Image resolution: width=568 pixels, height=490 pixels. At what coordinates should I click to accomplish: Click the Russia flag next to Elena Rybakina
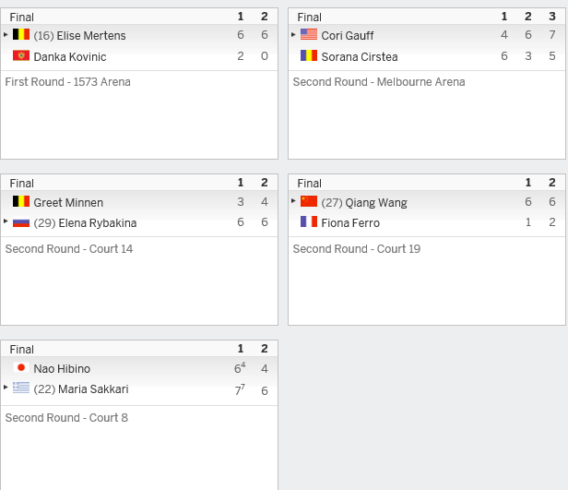[x=21, y=221]
